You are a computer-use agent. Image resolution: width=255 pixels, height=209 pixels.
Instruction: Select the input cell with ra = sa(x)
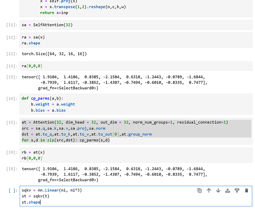click(x=125, y=40)
